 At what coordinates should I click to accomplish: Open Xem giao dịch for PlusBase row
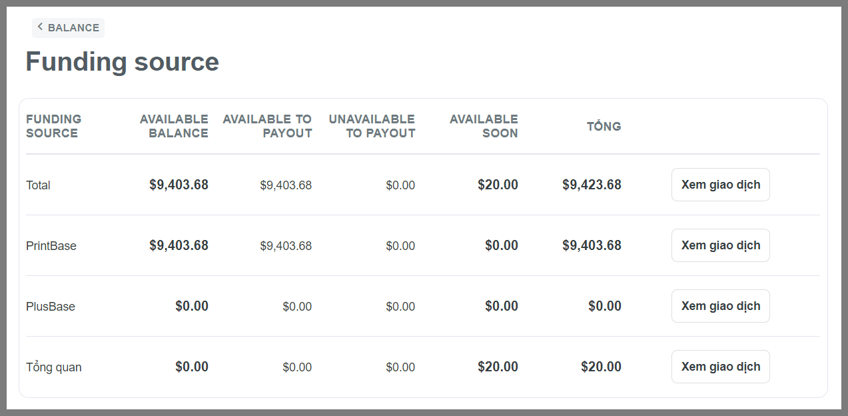[x=720, y=306]
